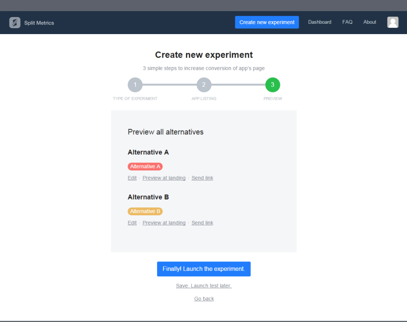Edit Alternative B
This screenshot has width=407, height=322.
coord(132,223)
